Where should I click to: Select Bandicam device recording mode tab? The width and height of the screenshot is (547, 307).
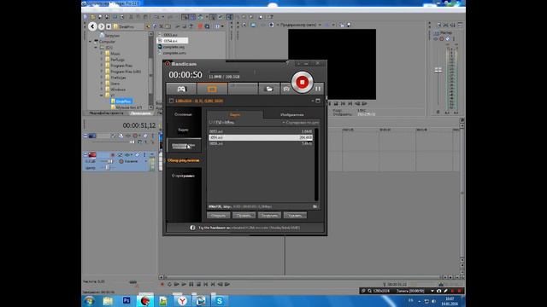coord(243,89)
